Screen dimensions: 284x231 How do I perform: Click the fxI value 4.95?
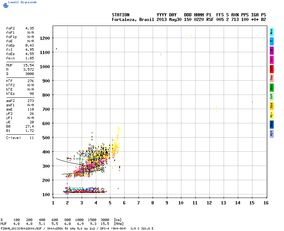pos(29,50)
